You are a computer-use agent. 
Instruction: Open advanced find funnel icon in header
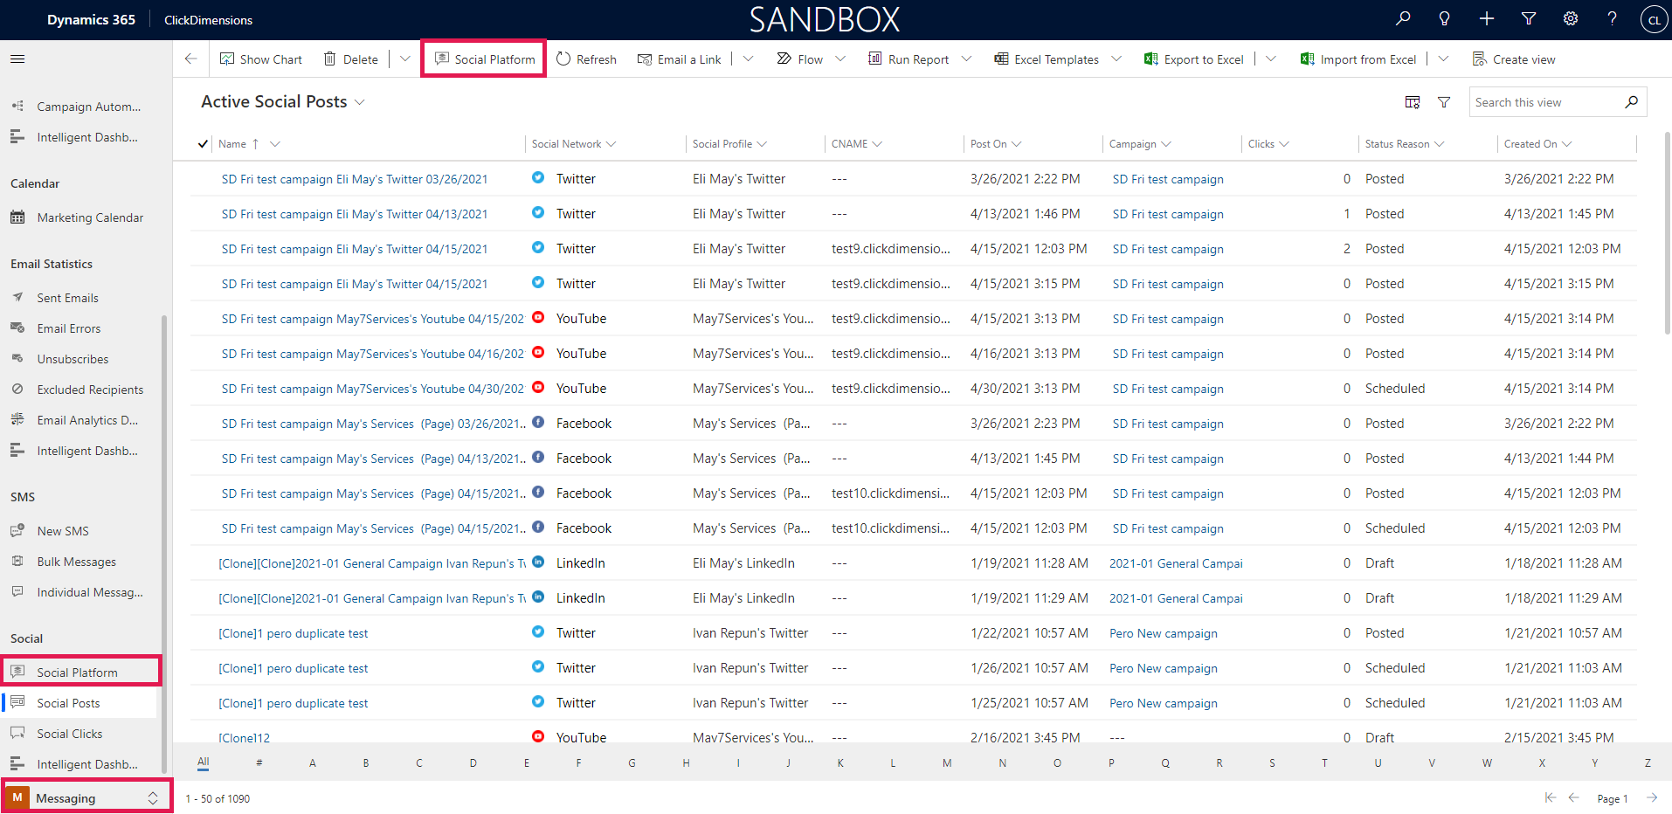point(1529,18)
